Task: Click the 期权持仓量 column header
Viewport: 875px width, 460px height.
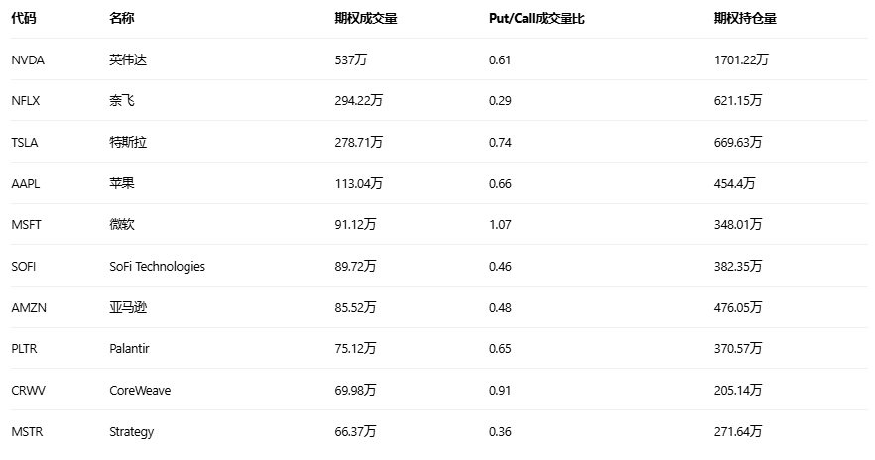Action: [x=745, y=18]
